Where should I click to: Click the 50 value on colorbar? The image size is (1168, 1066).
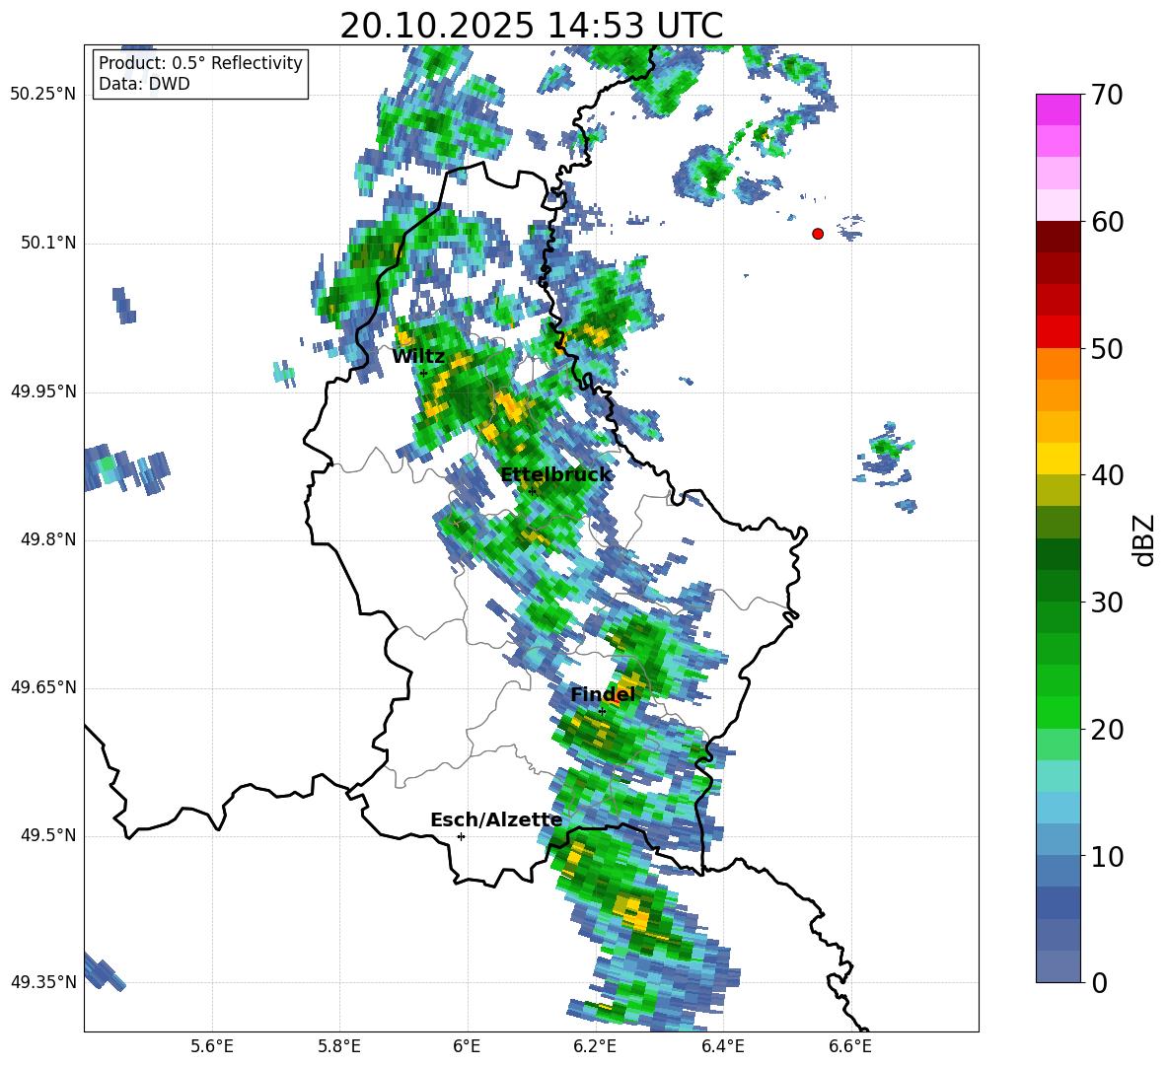point(1107,348)
